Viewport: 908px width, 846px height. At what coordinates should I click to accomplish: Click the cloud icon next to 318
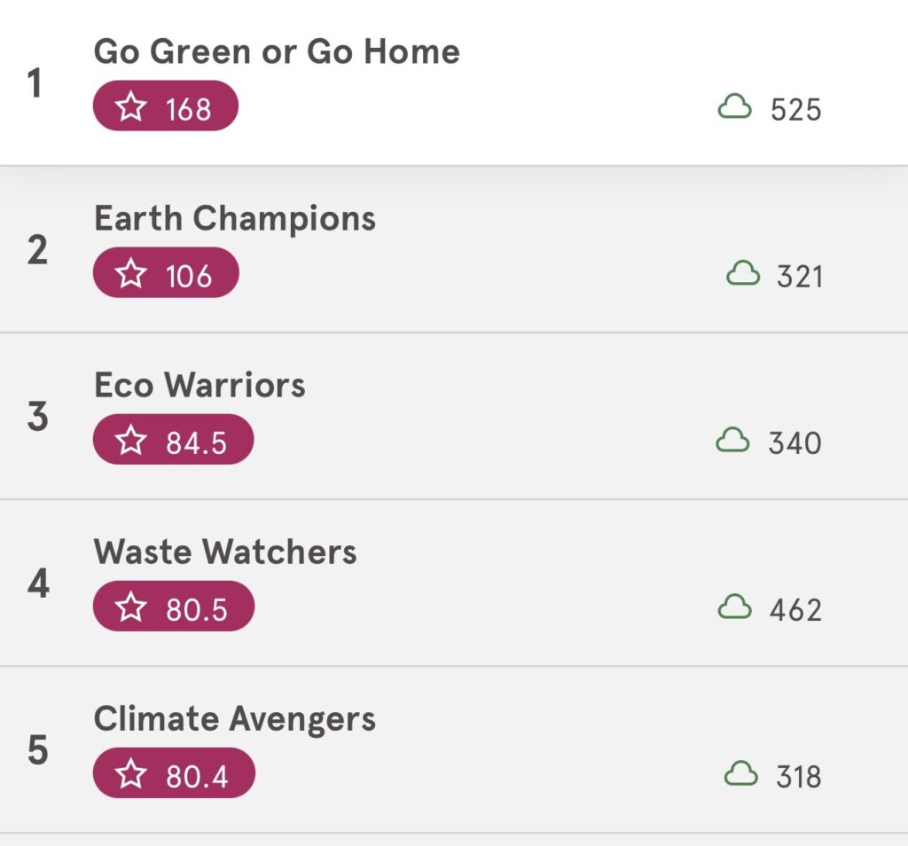click(742, 774)
